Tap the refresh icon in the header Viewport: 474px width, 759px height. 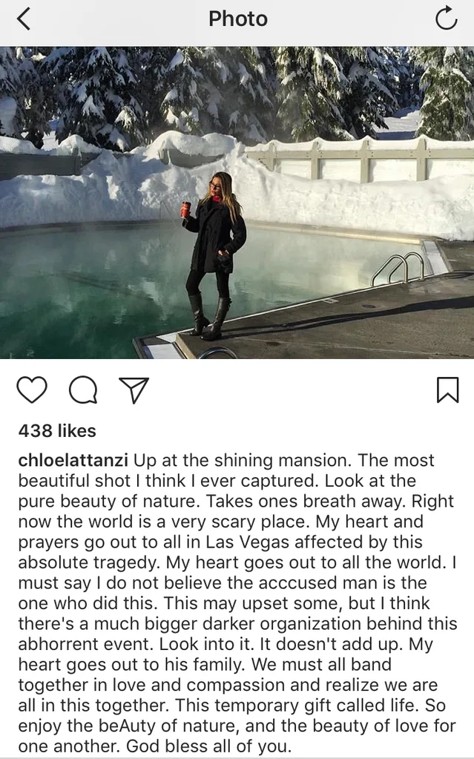[445, 19]
